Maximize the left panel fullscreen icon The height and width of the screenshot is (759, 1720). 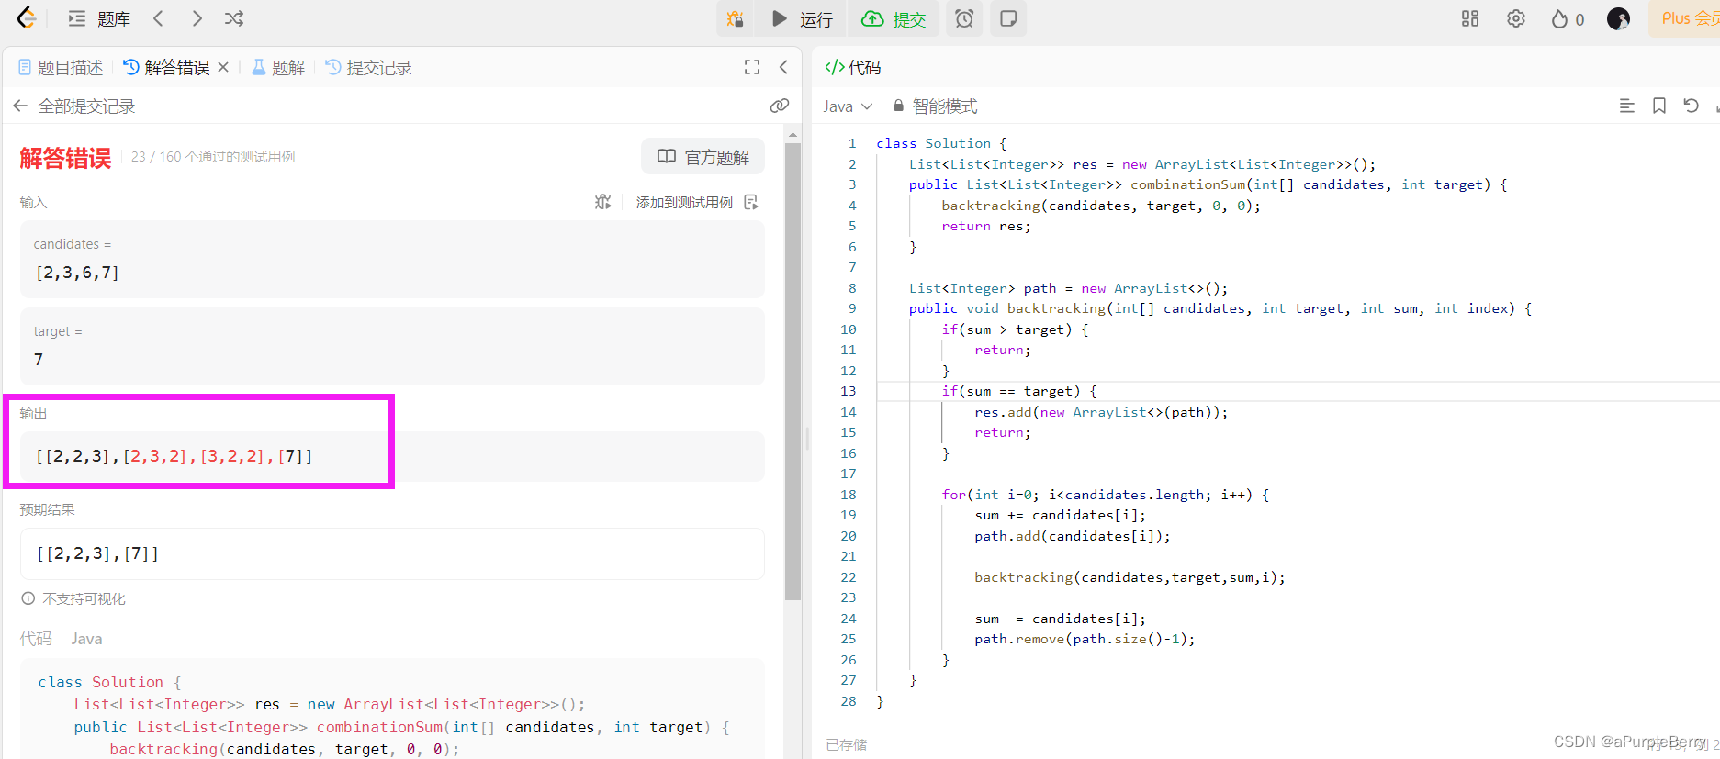coord(752,67)
